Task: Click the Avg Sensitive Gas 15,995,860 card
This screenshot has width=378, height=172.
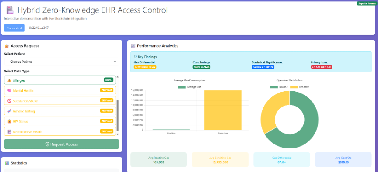Action: click(x=220, y=159)
